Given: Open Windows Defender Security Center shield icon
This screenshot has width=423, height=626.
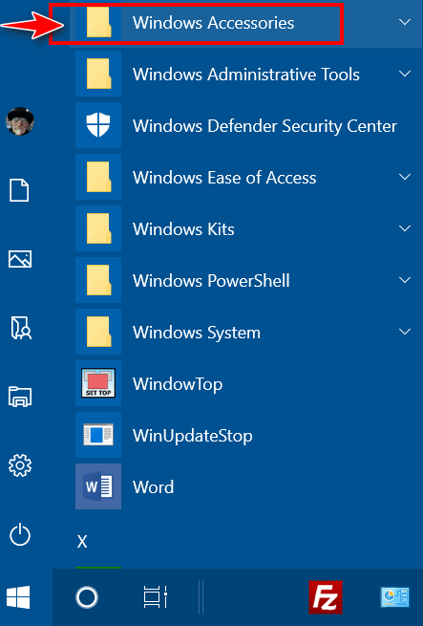Looking at the screenshot, I should pos(98,125).
